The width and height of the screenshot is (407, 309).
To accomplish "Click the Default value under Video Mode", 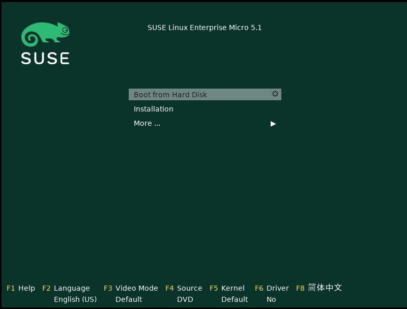I will click(129, 299).
